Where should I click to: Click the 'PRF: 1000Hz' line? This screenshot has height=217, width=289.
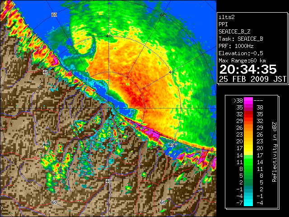pos(236,46)
